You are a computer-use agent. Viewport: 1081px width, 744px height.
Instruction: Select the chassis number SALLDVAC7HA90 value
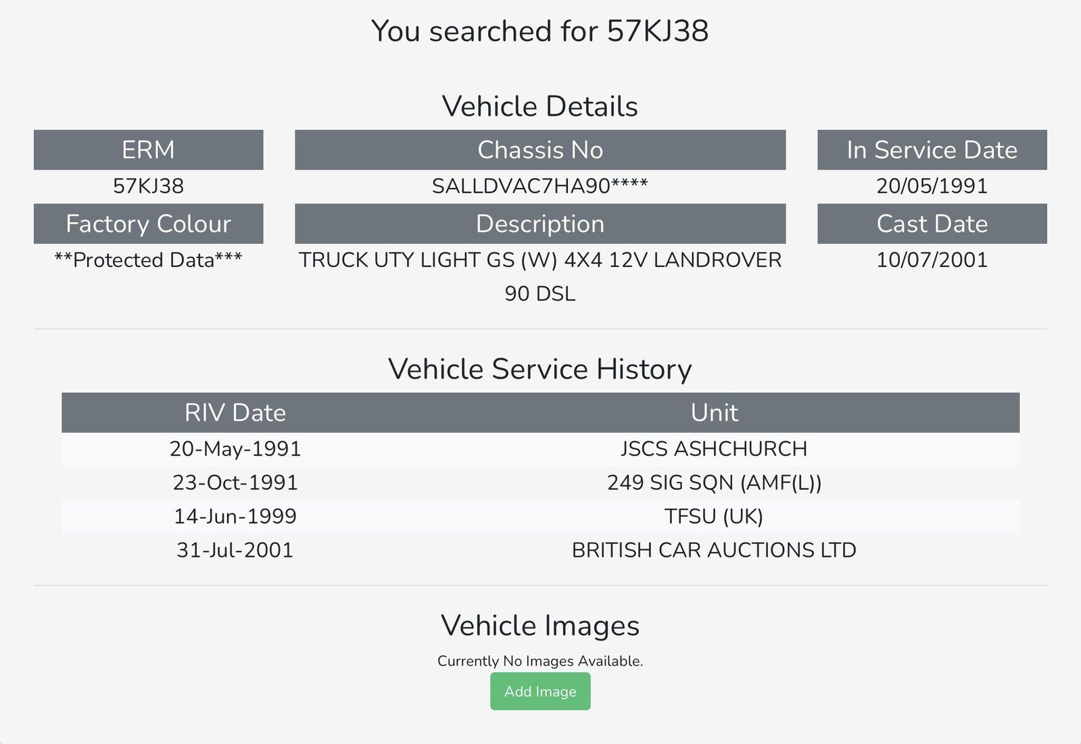[x=540, y=186]
